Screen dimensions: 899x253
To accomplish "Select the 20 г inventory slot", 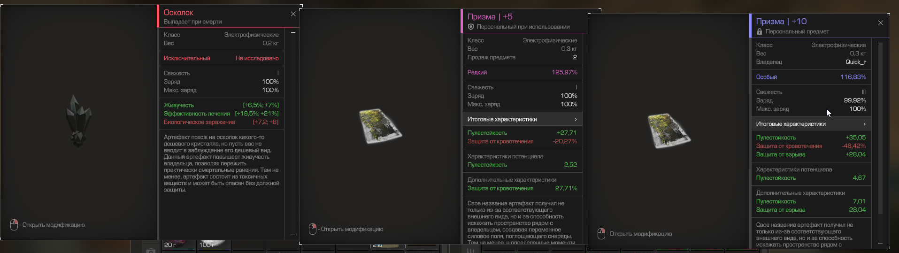I will (x=179, y=245).
